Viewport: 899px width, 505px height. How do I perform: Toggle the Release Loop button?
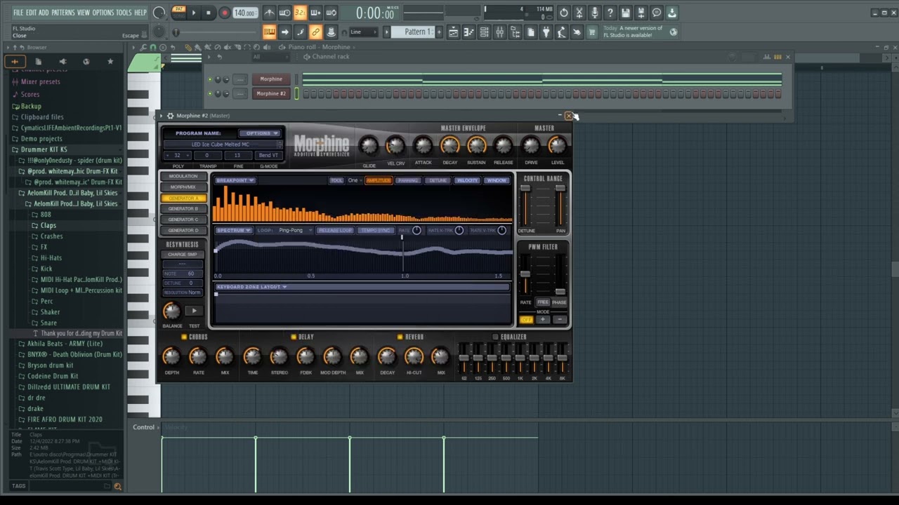pos(335,230)
